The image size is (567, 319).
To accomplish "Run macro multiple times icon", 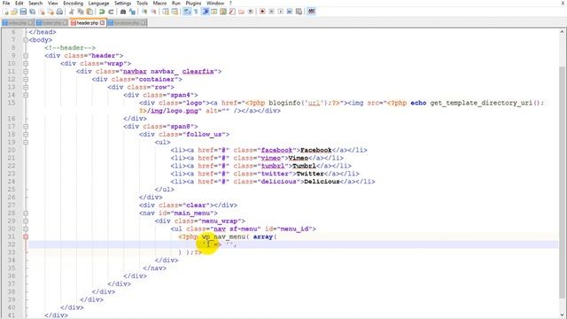I will tap(290, 12).
